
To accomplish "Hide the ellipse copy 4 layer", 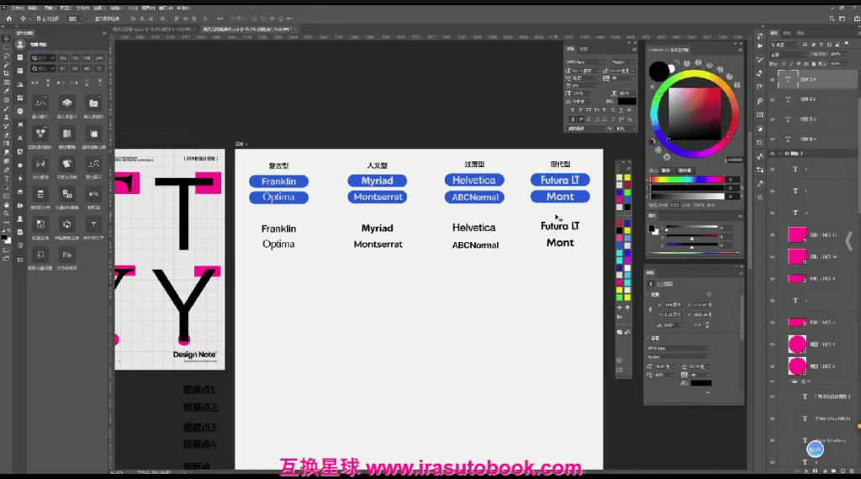I will point(773,345).
